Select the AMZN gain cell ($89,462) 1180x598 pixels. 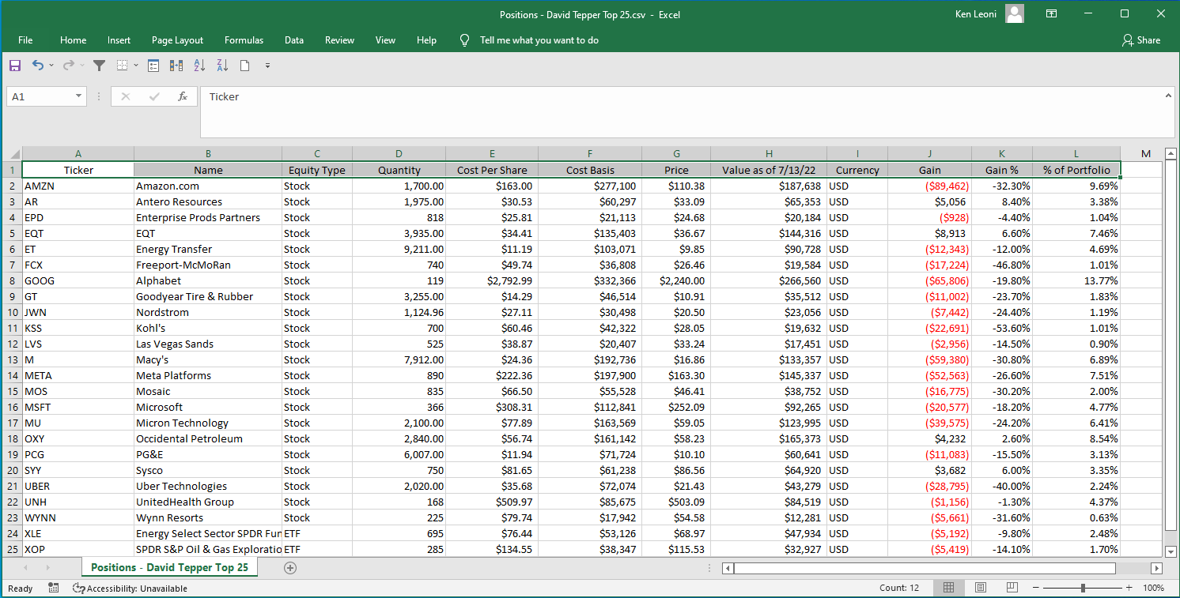[929, 186]
